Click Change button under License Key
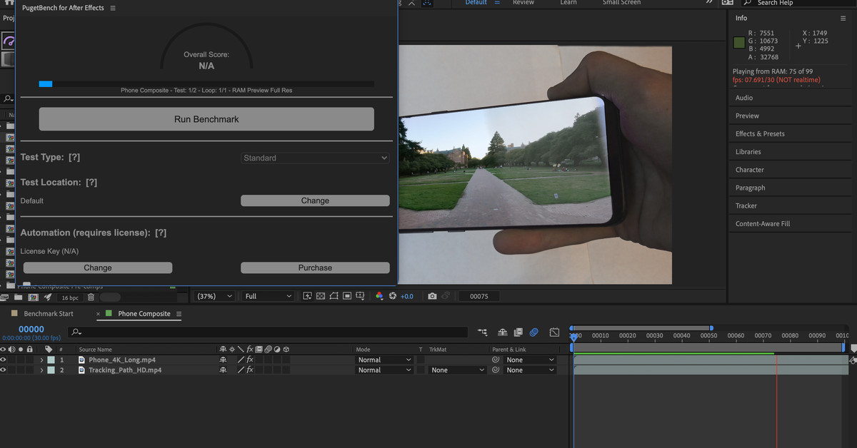This screenshot has height=448, width=857. click(98, 268)
